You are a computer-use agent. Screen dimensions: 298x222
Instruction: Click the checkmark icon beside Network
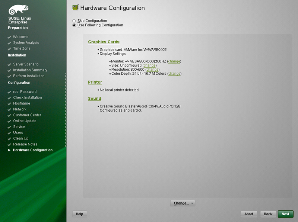9,110
